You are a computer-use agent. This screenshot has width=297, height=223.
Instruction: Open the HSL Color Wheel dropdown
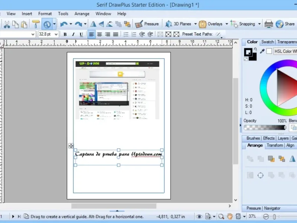click(285, 51)
